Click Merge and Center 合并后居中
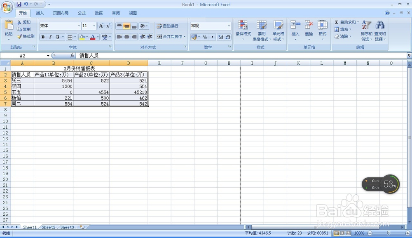Image resolution: width=412 pixels, height=238 pixels. click(x=170, y=37)
